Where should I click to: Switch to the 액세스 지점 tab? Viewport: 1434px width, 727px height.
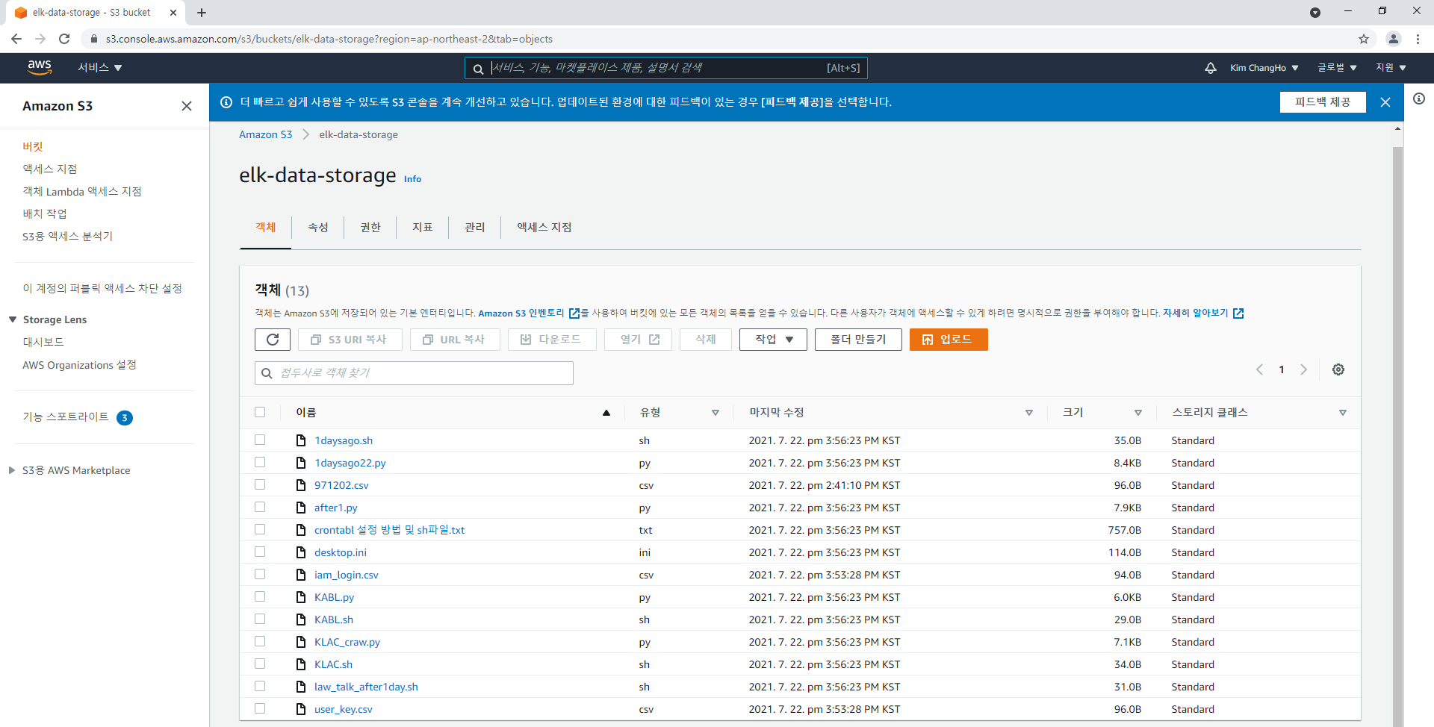544,227
